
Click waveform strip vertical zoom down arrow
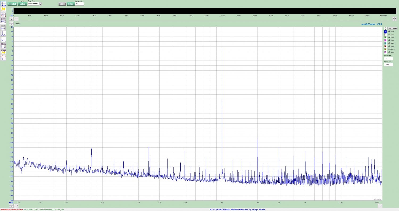pyautogui.click(x=11, y=20)
